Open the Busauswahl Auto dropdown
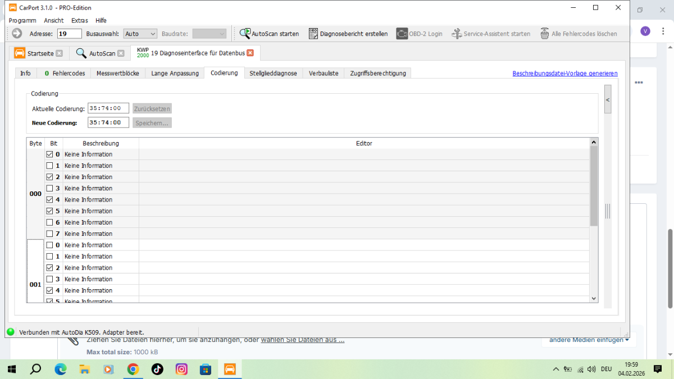The height and width of the screenshot is (379, 674). pos(140,34)
